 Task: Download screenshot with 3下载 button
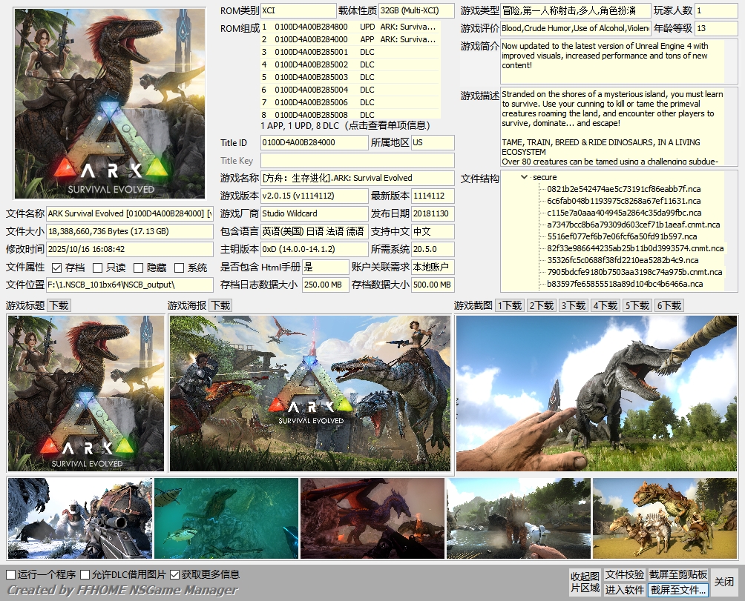point(574,305)
